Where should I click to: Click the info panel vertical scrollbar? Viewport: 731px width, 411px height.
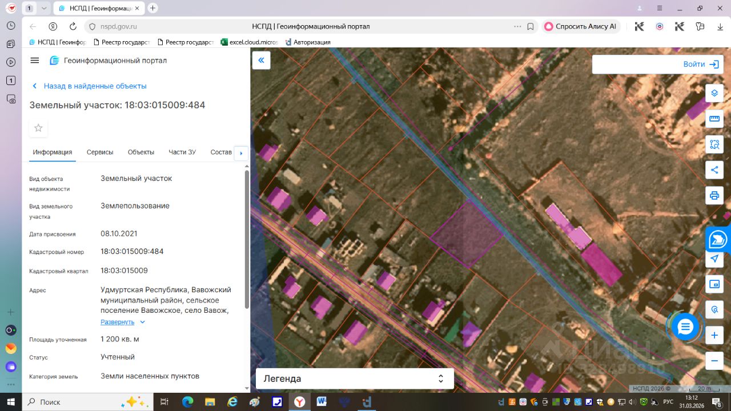coord(247,240)
